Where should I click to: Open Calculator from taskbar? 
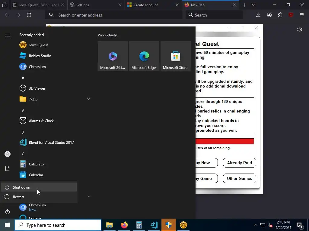point(139,225)
